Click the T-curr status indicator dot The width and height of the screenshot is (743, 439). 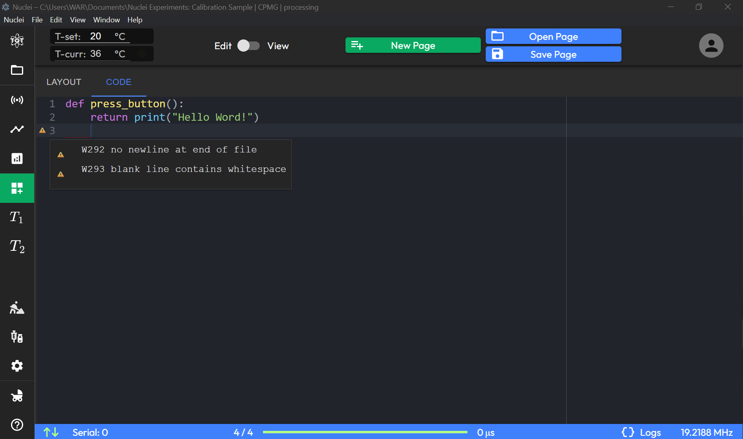click(x=142, y=54)
